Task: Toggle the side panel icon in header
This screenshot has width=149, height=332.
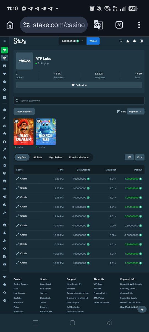Action: coord(141,41)
